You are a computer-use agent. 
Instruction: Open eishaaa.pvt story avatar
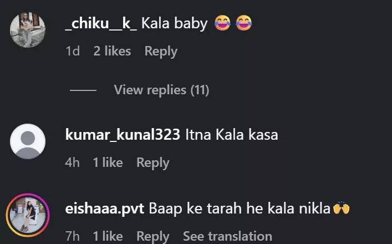[x=27, y=215]
